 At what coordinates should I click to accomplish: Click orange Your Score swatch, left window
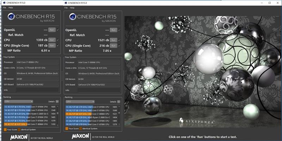[5, 129]
